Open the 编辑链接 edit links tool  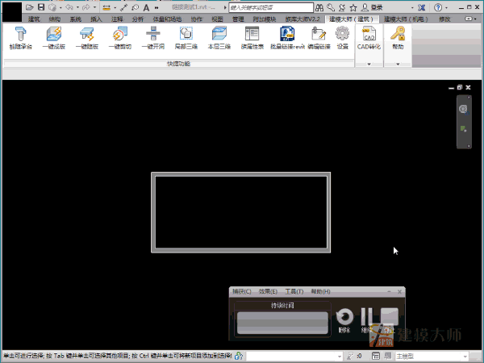319,38
